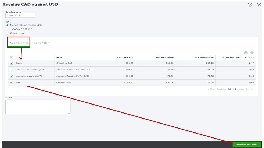Click the 759.50 revalued amount
Viewport: 264px width, 148px height.
point(210,82)
